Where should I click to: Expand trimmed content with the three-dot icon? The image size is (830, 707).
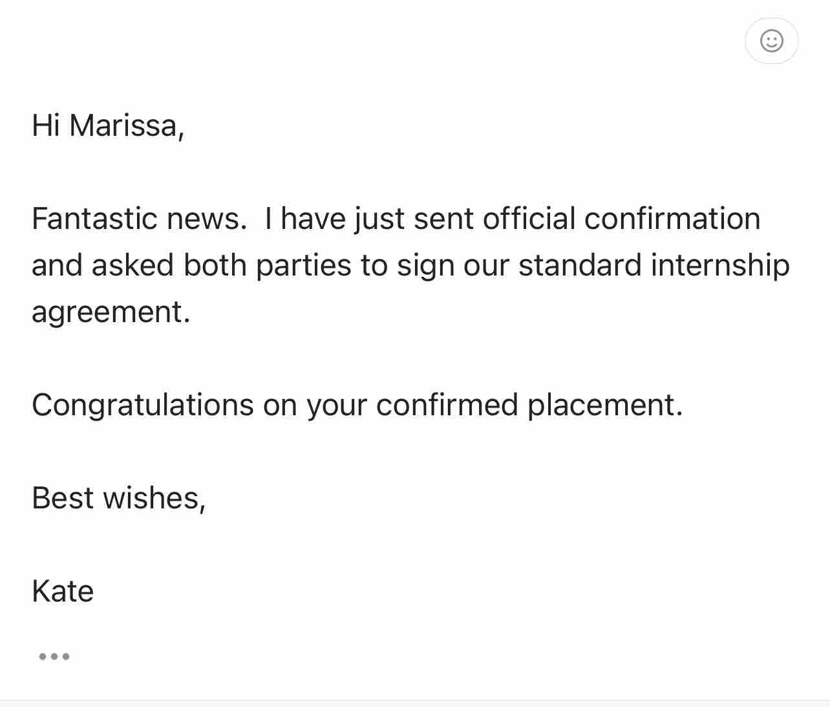(x=54, y=657)
